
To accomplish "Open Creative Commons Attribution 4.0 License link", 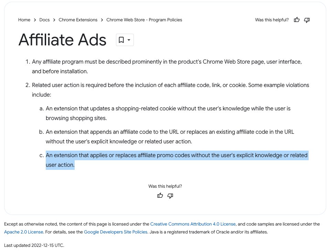I will pos(193,224).
